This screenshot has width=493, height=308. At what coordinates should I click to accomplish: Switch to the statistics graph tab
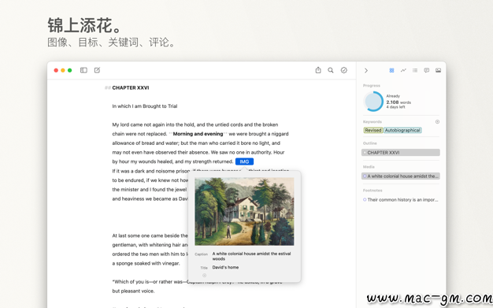click(403, 70)
